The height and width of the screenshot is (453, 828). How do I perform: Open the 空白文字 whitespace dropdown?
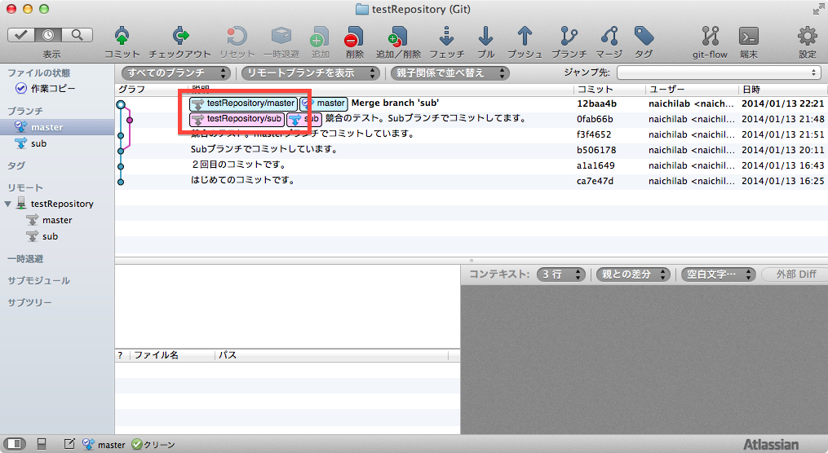[x=718, y=275]
